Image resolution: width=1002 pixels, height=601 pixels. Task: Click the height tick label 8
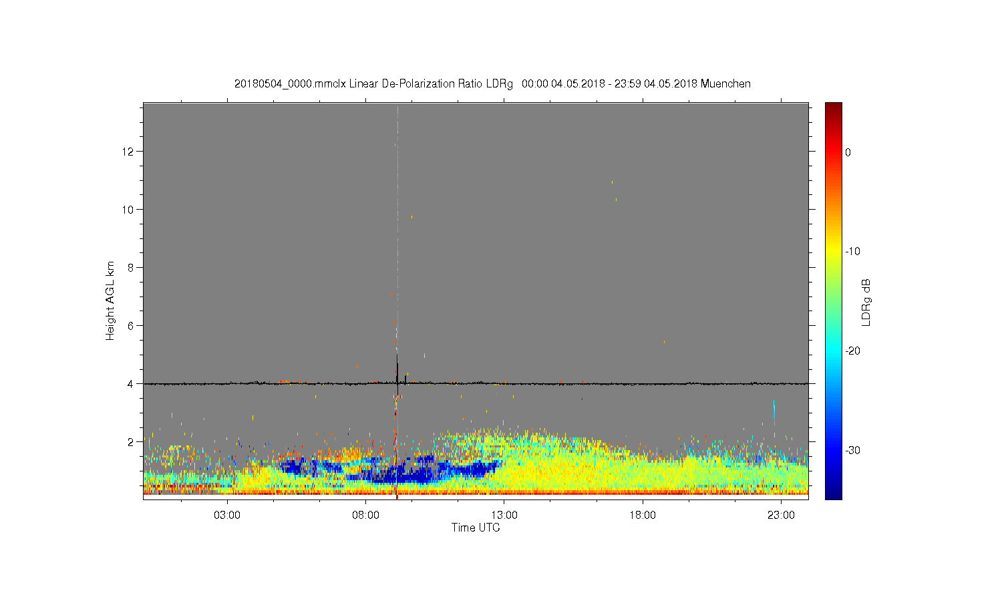tap(131, 268)
